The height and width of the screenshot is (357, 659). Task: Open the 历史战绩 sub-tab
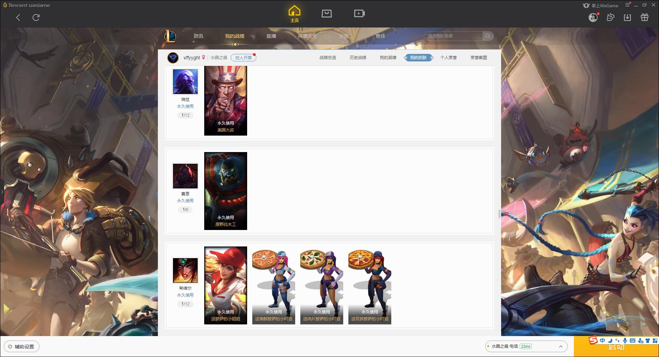pos(358,58)
